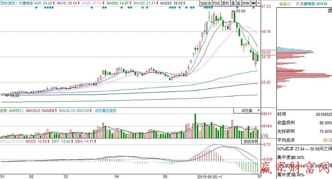
Task: Click the 叠 overlay chart icon
Action: point(233,3)
